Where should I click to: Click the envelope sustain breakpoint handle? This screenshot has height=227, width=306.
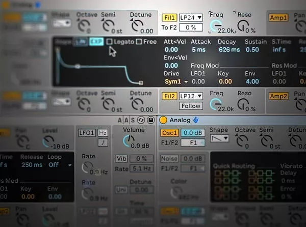point(78,67)
